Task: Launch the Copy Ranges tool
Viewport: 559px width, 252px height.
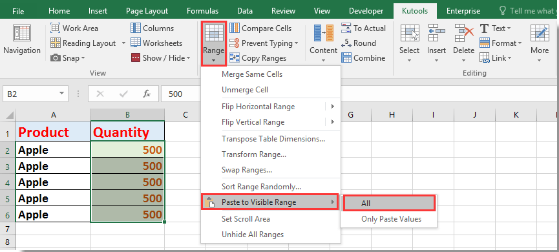Action: click(x=257, y=58)
